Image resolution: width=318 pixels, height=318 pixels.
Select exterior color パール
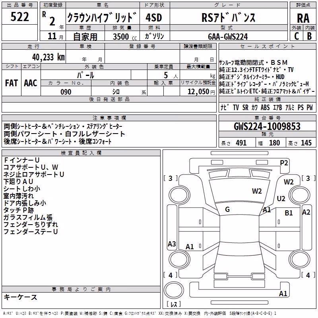tap(85, 75)
